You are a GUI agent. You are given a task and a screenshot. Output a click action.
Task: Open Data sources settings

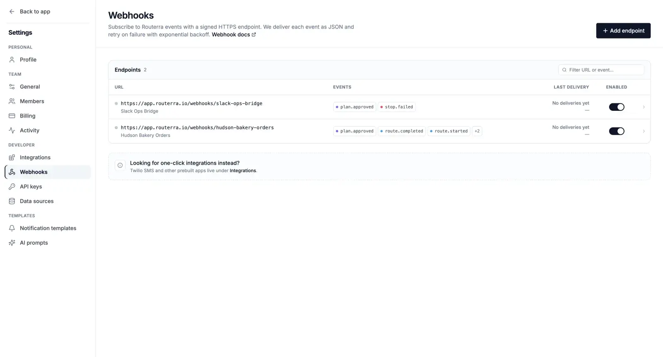[x=48, y=201]
